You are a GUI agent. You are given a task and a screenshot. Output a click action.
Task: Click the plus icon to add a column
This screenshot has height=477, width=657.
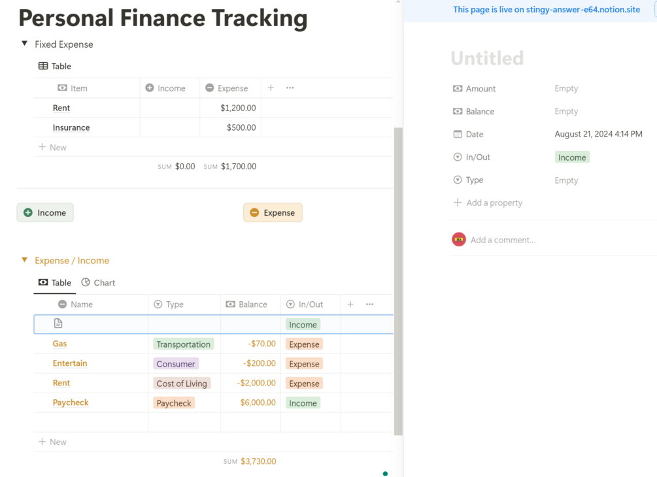(x=271, y=88)
